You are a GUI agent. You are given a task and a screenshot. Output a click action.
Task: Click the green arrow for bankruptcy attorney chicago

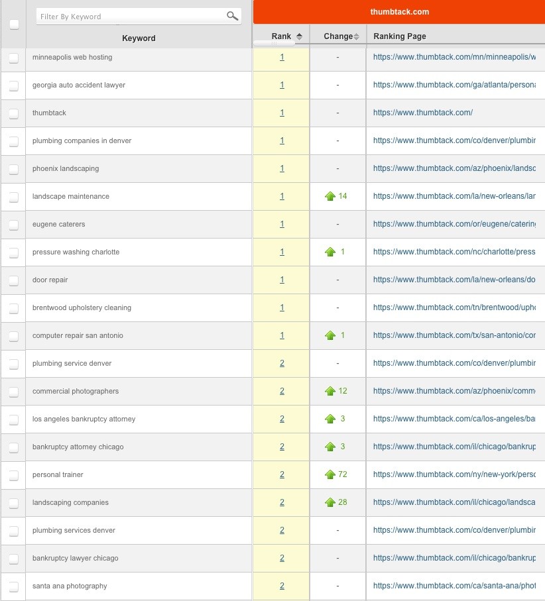click(x=331, y=447)
